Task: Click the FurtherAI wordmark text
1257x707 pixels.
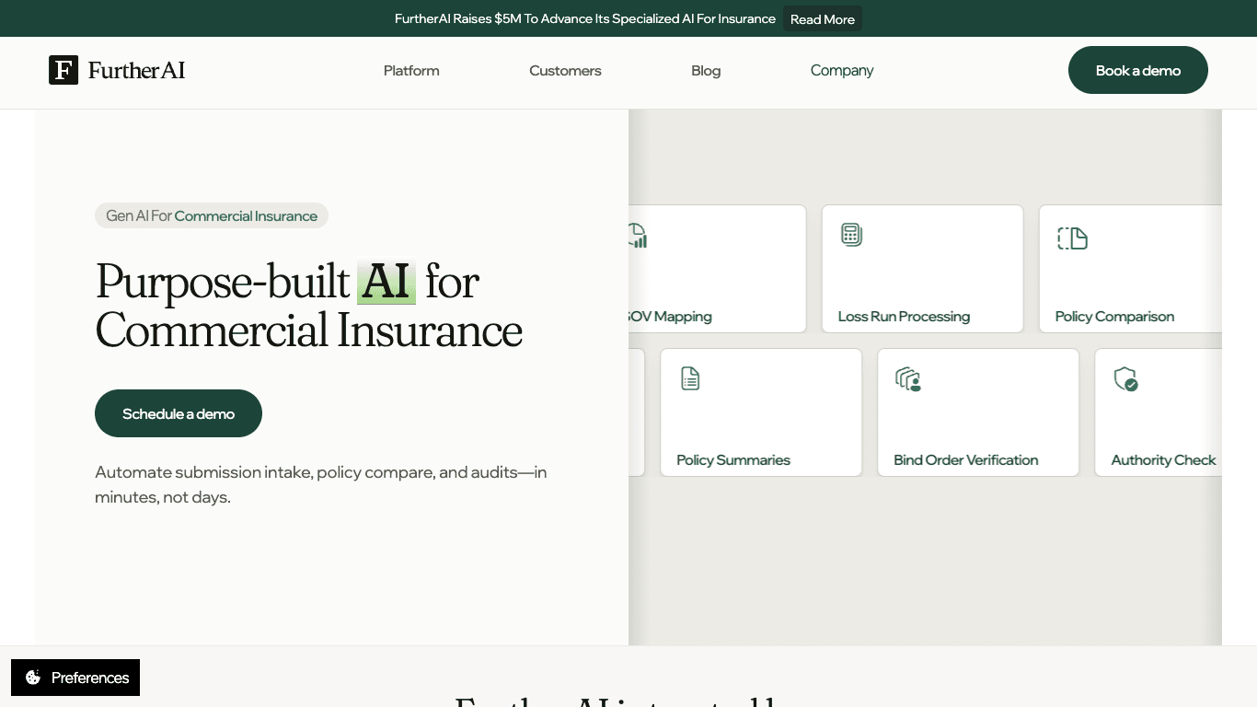Action: [136, 70]
